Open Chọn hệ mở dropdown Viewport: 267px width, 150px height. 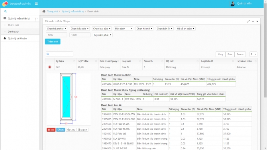144,29
